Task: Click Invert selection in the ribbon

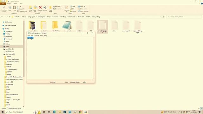Action: coord(83,11)
